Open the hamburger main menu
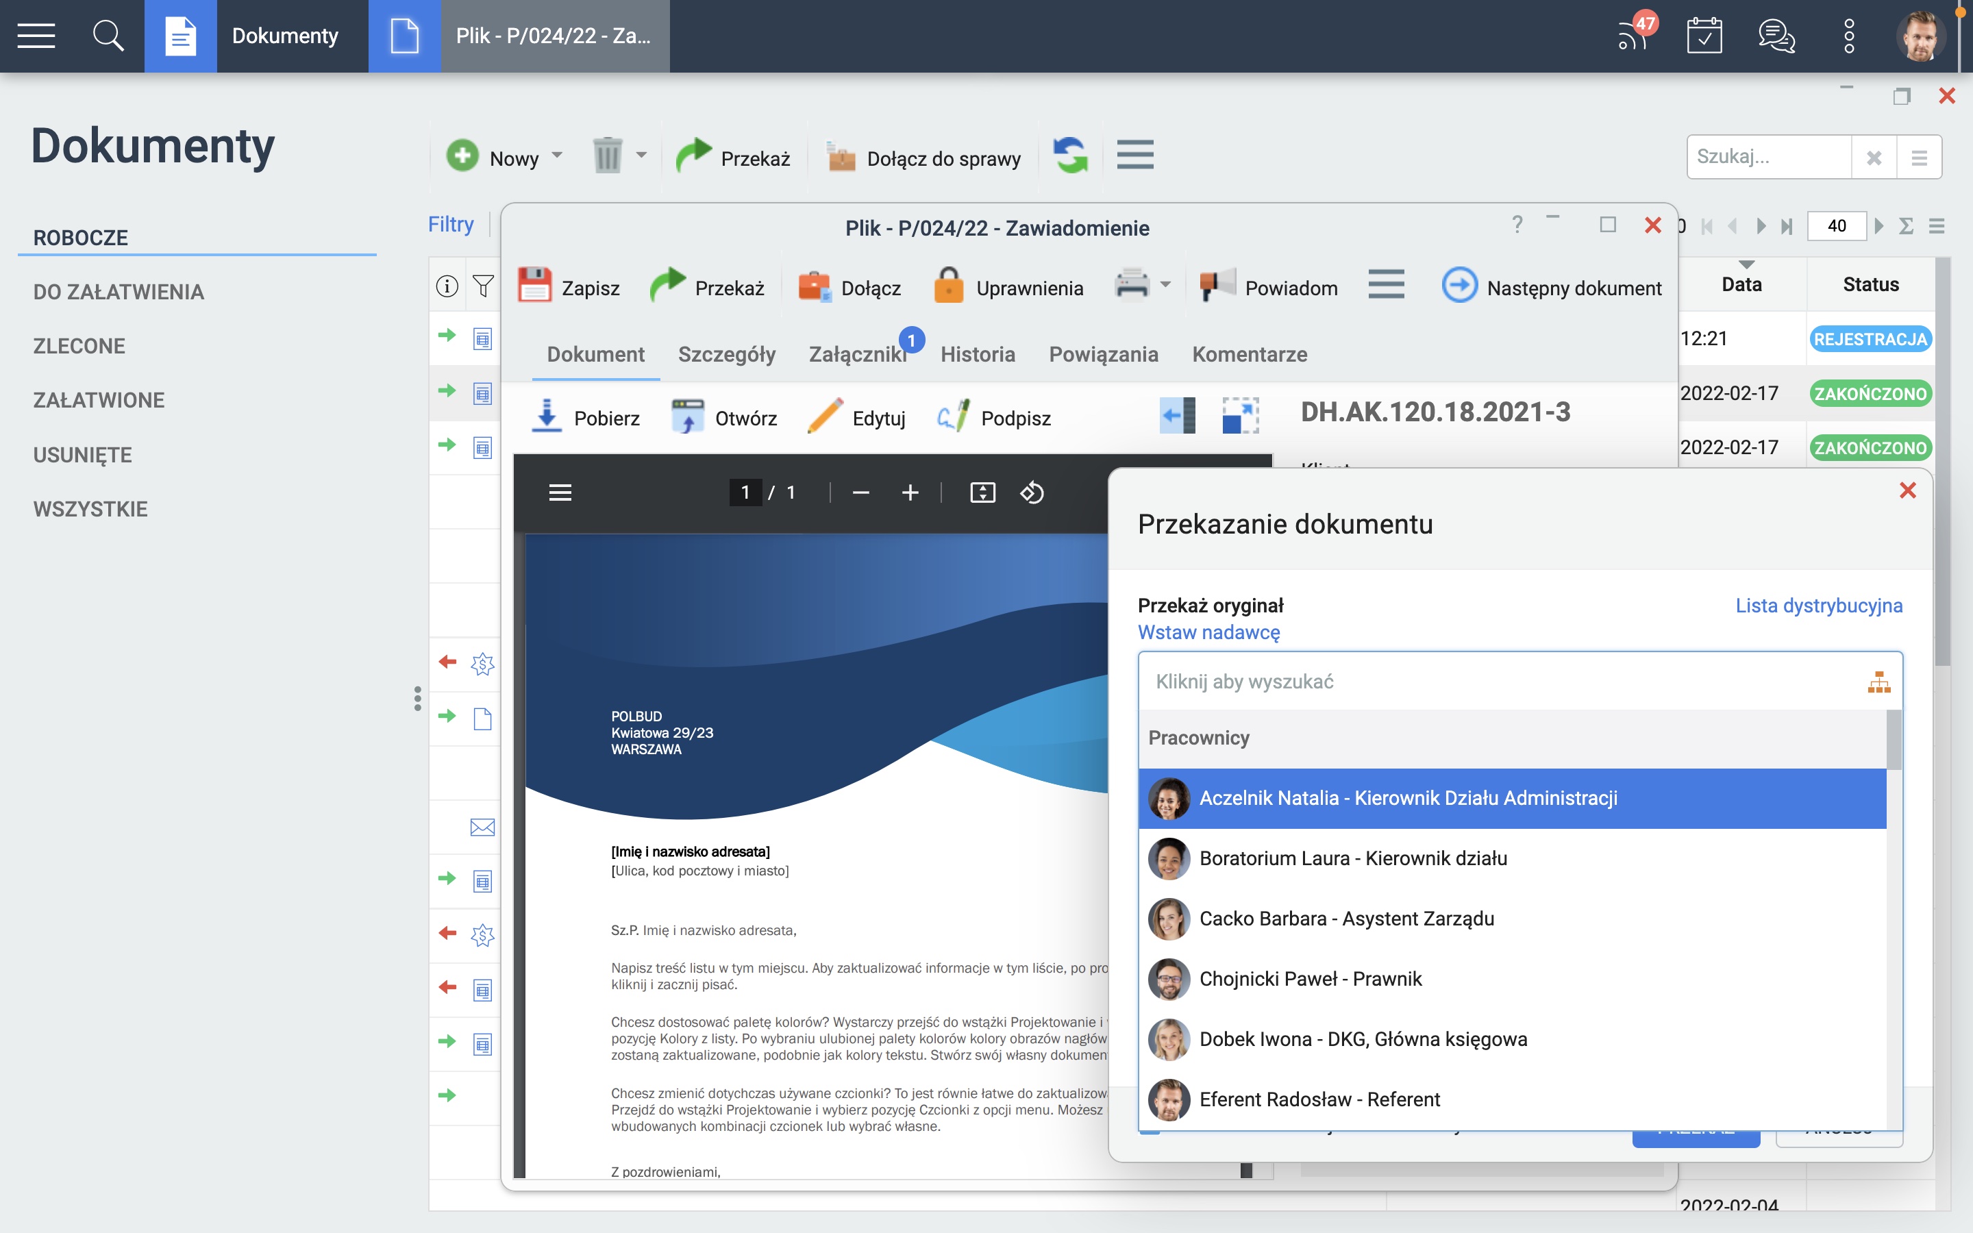This screenshot has width=1973, height=1233. (x=36, y=36)
